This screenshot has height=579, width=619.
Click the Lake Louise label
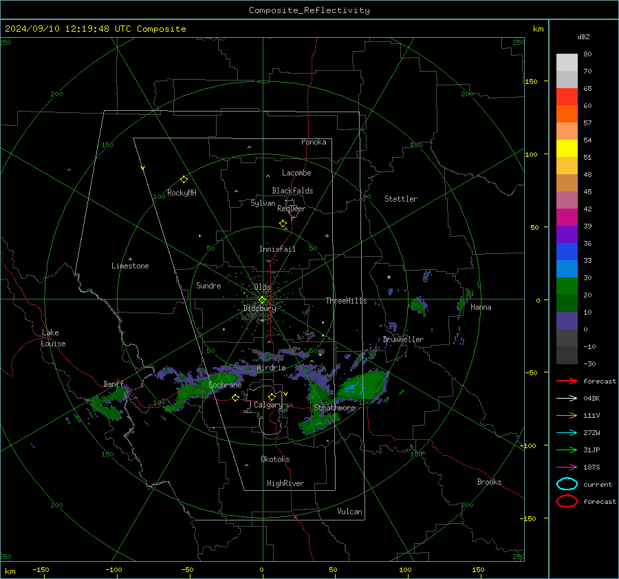[53, 338]
